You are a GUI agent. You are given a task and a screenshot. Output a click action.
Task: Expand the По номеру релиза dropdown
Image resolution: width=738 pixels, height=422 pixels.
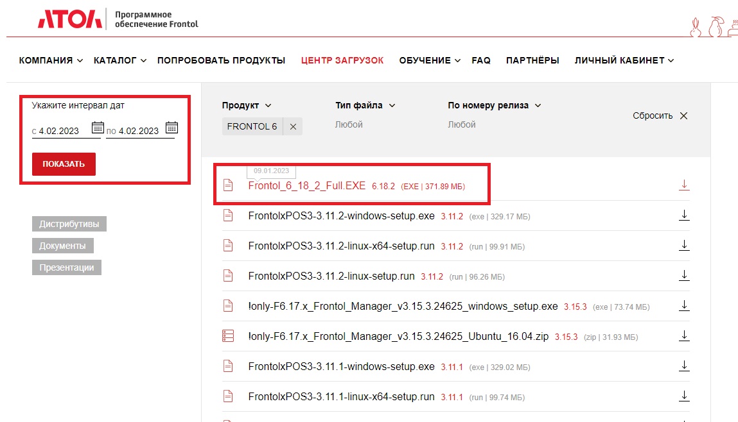click(x=494, y=106)
